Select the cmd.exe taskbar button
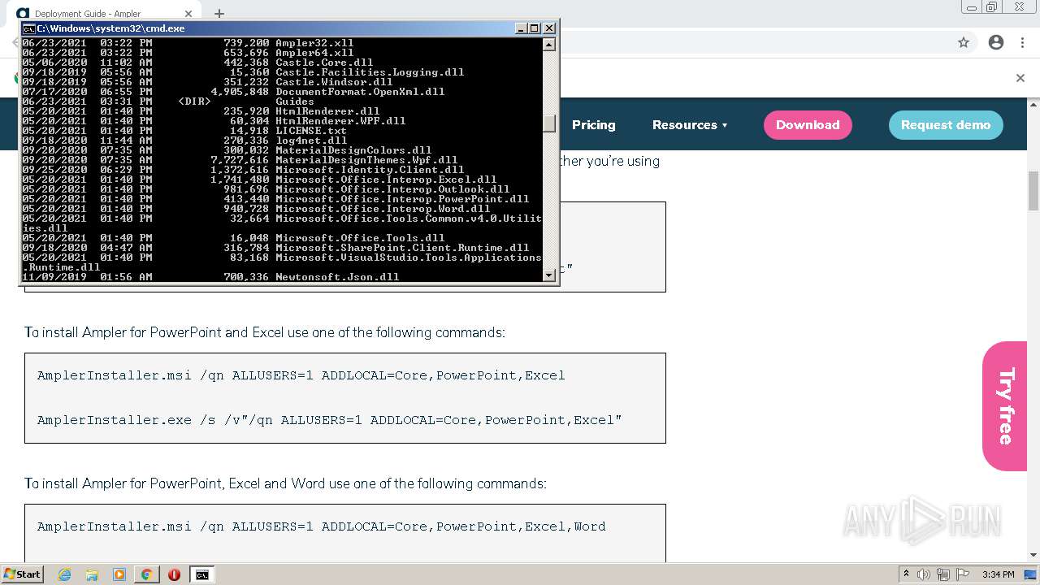This screenshot has height=585, width=1040. [201, 574]
